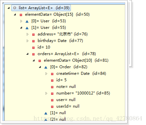Screen dimensions: 146x125
Task: Select elementData= Object[10] (id=81) row
Action: point(73,60)
